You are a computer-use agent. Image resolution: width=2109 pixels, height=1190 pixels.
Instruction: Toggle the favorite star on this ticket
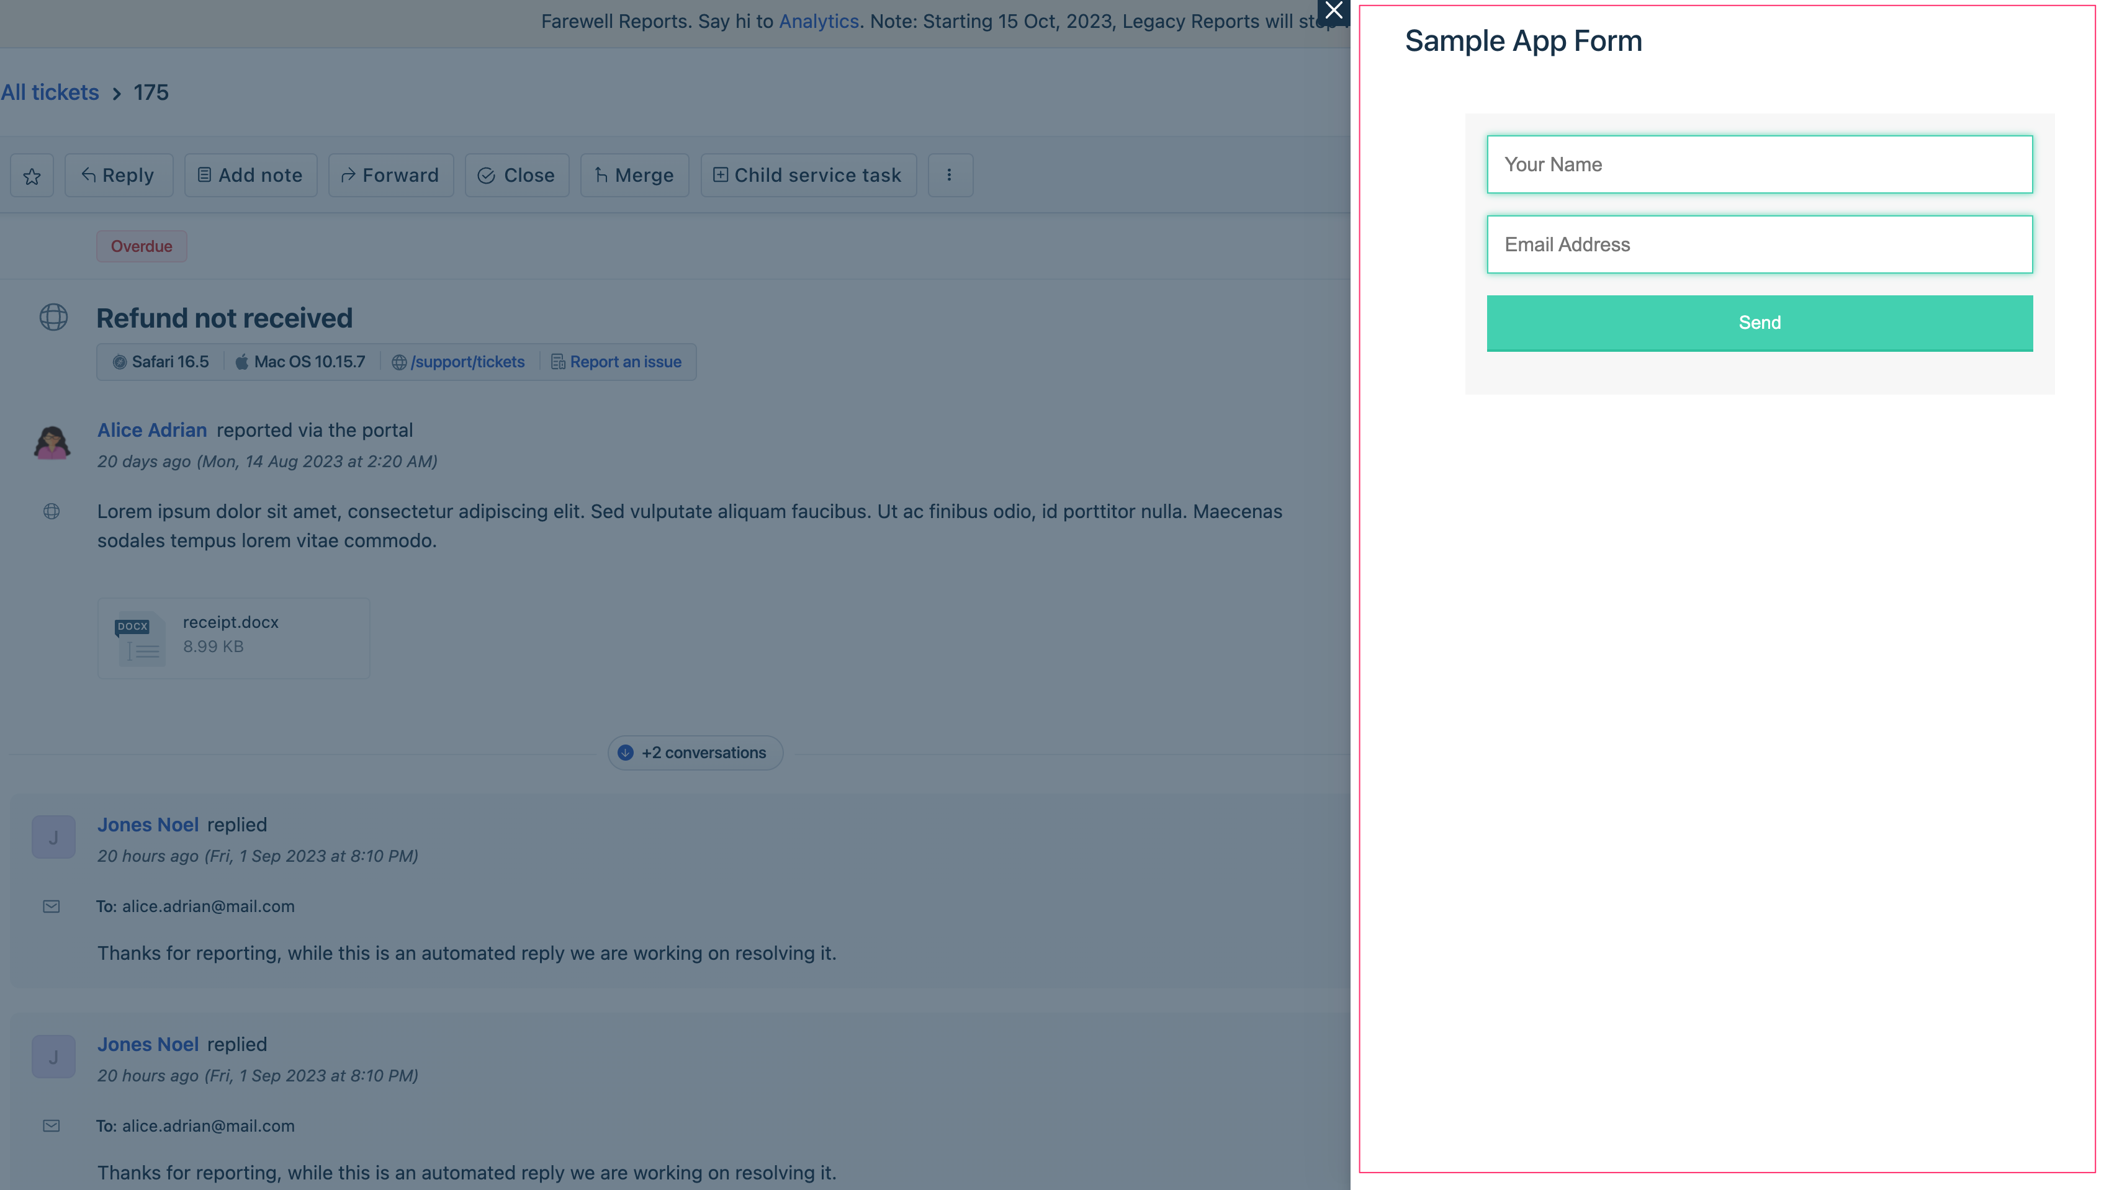(32, 175)
